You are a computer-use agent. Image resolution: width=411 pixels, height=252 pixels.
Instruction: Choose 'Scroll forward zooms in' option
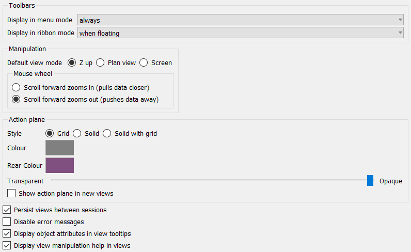pyautogui.click(x=16, y=87)
